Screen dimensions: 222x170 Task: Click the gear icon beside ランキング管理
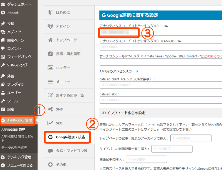click(x=3, y=157)
